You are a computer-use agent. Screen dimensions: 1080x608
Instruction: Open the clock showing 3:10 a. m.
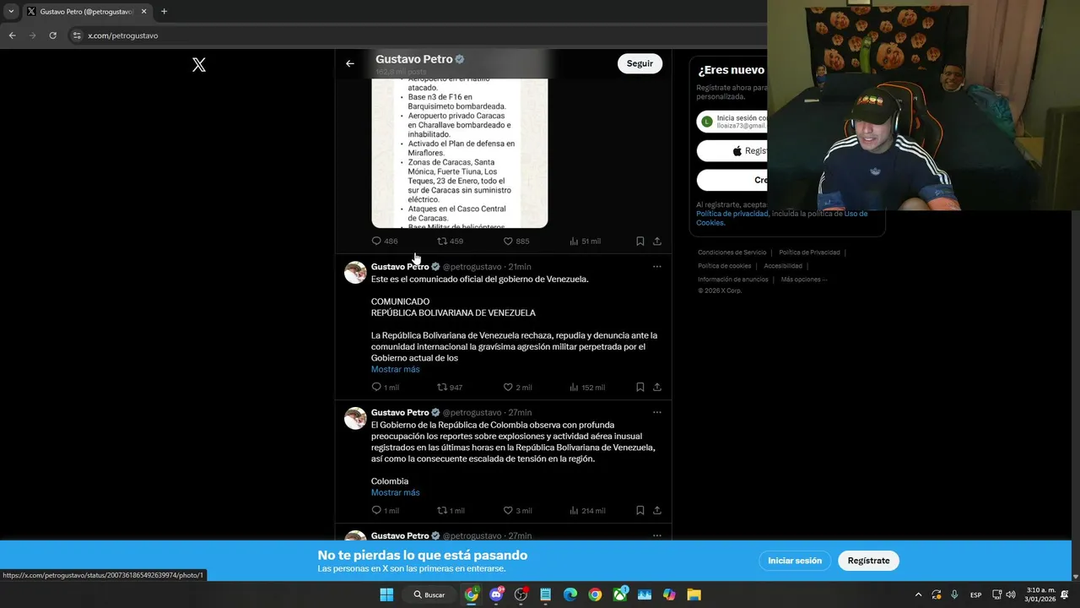tap(1039, 594)
